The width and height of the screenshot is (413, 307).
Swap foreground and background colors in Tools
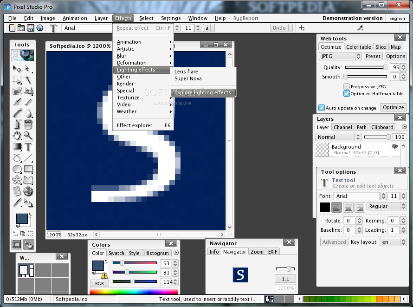(x=30, y=215)
